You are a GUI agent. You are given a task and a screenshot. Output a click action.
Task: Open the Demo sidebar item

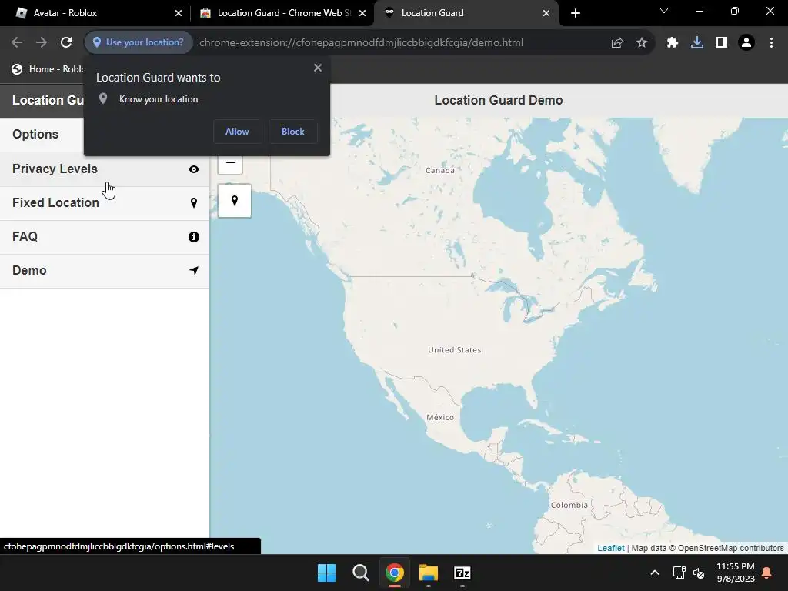(105, 270)
